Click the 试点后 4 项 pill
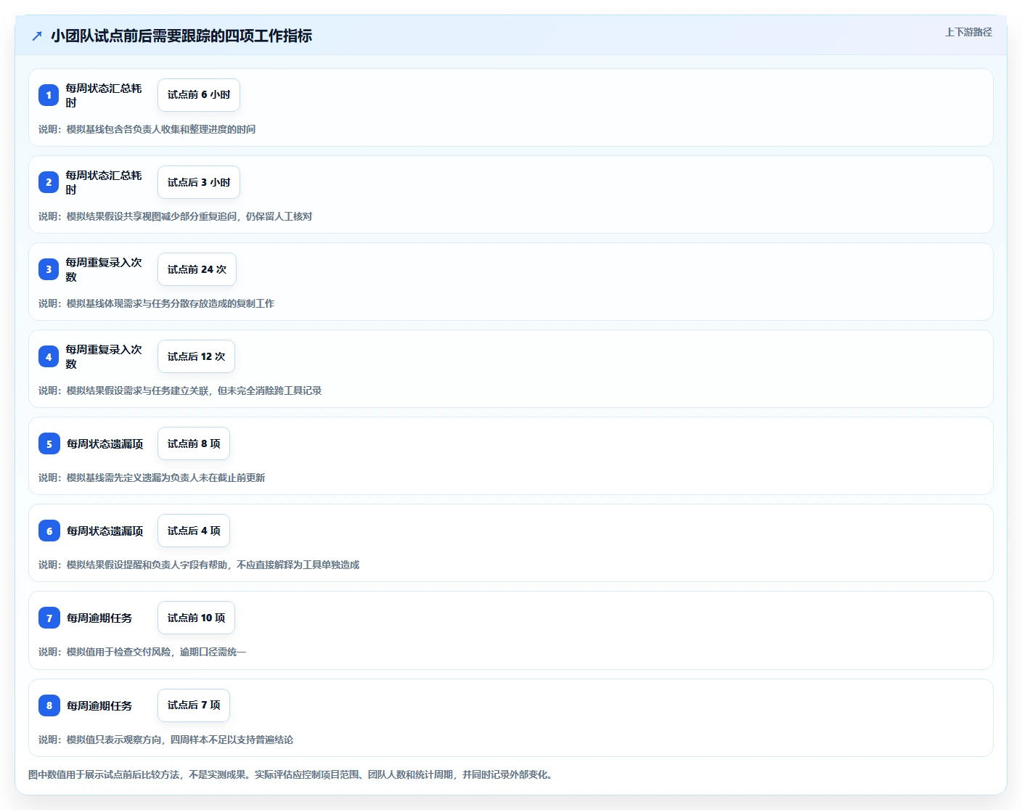The image size is (1022, 810). click(194, 531)
